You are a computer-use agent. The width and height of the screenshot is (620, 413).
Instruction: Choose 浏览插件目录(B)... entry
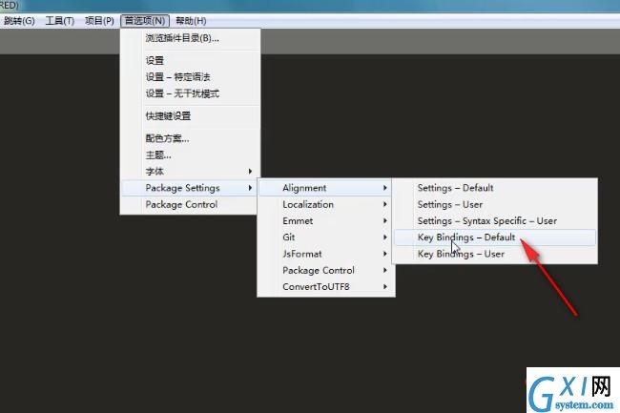coord(190,38)
